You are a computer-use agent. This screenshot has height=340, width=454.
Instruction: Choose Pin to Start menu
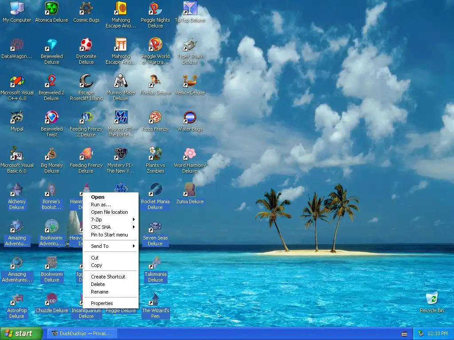110,235
